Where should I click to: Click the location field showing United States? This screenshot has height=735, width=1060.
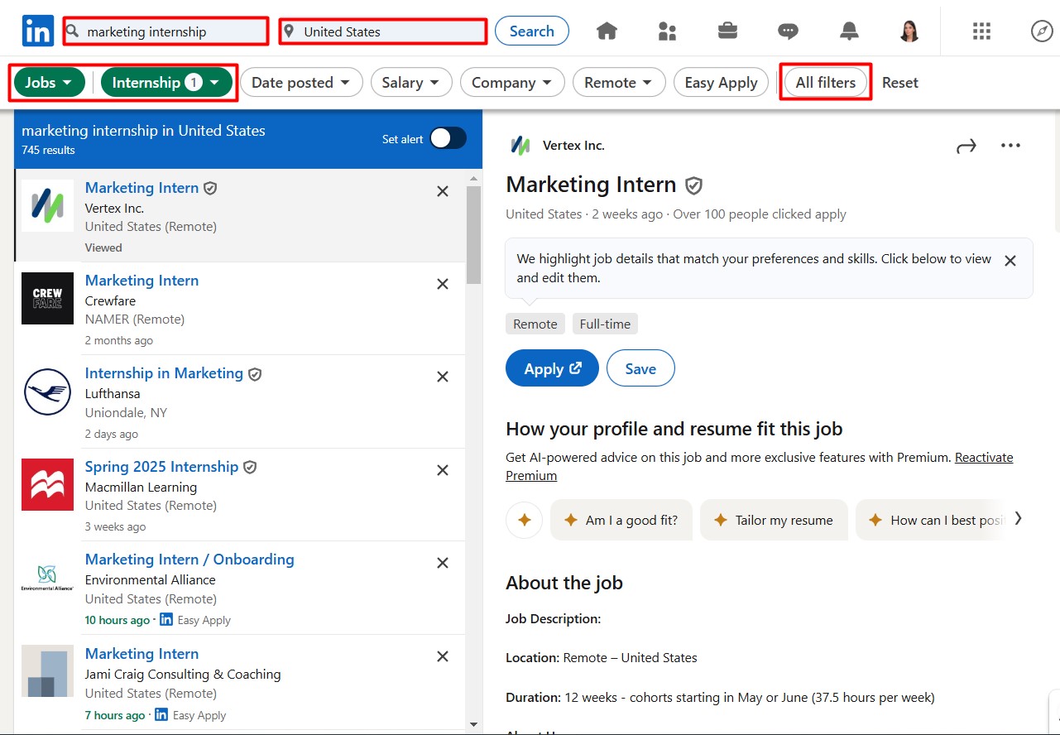(382, 31)
